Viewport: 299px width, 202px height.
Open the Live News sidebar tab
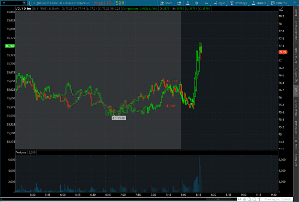coord(296,160)
